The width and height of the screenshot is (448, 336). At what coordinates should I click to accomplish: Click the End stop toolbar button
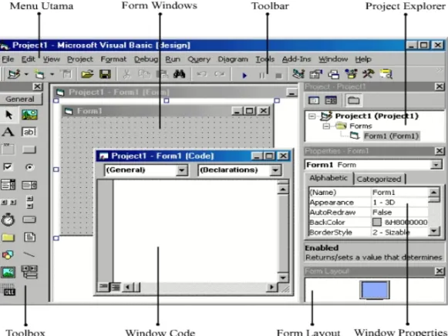pos(278,76)
